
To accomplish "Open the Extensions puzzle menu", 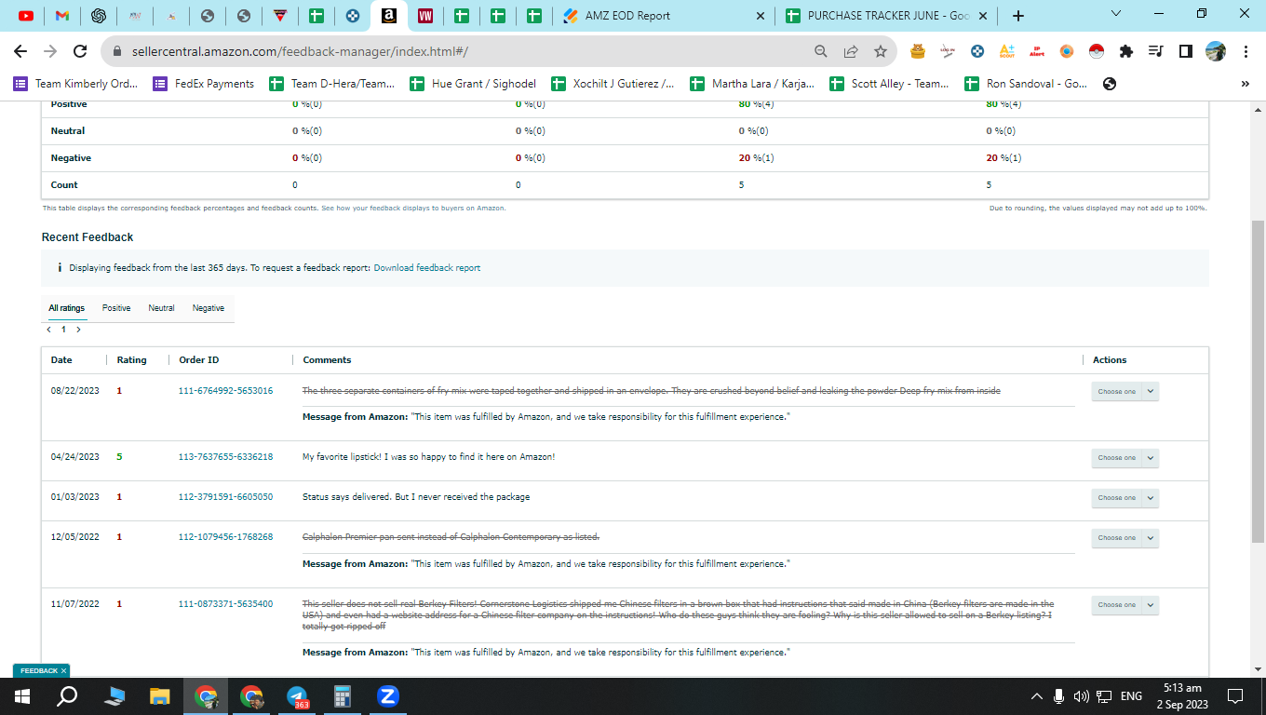I will [1126, 51].
